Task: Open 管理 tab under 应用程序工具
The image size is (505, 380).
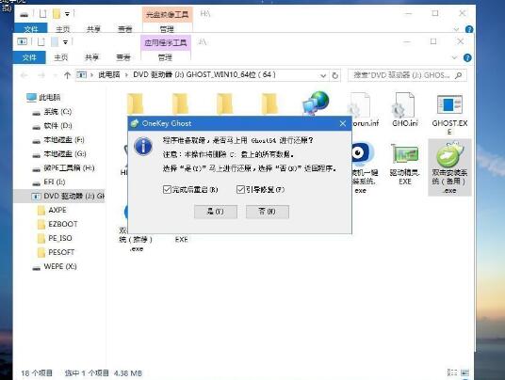Action: (165, 57)
